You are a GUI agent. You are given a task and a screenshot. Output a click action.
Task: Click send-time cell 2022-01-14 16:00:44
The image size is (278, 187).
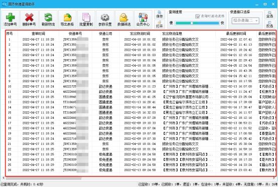(140, 107)
